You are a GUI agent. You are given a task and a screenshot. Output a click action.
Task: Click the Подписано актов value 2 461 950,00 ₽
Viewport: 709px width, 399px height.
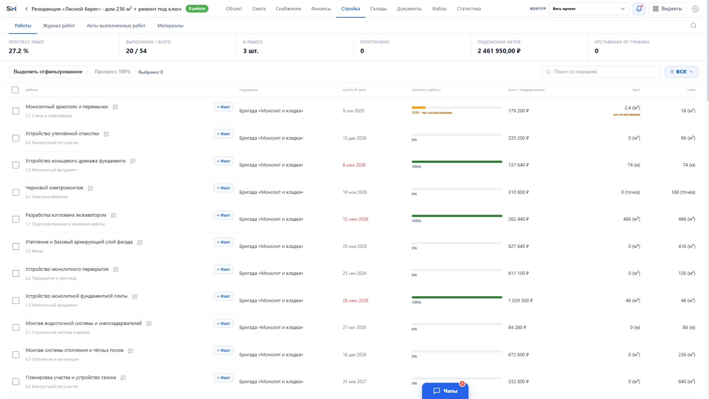499,51
